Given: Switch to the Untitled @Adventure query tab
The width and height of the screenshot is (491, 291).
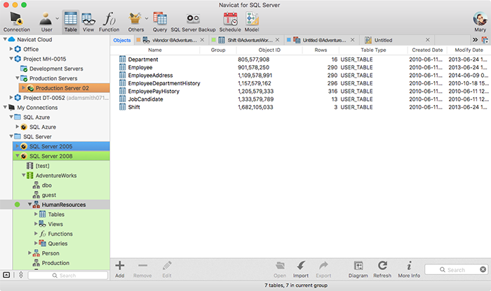Looking at the screenshot, I should pyautogui.click(x=320, y=40).
